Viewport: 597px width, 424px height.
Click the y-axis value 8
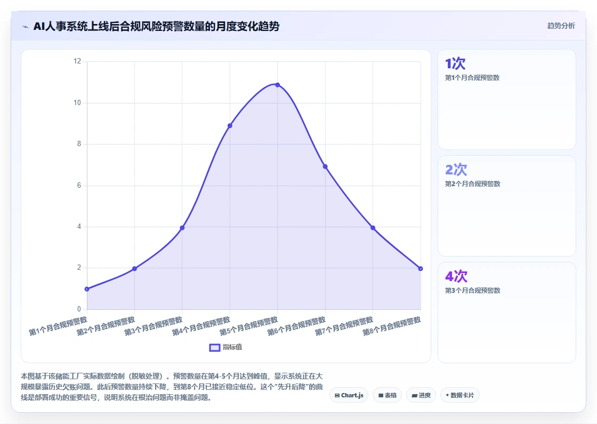[x=79, y=144]
